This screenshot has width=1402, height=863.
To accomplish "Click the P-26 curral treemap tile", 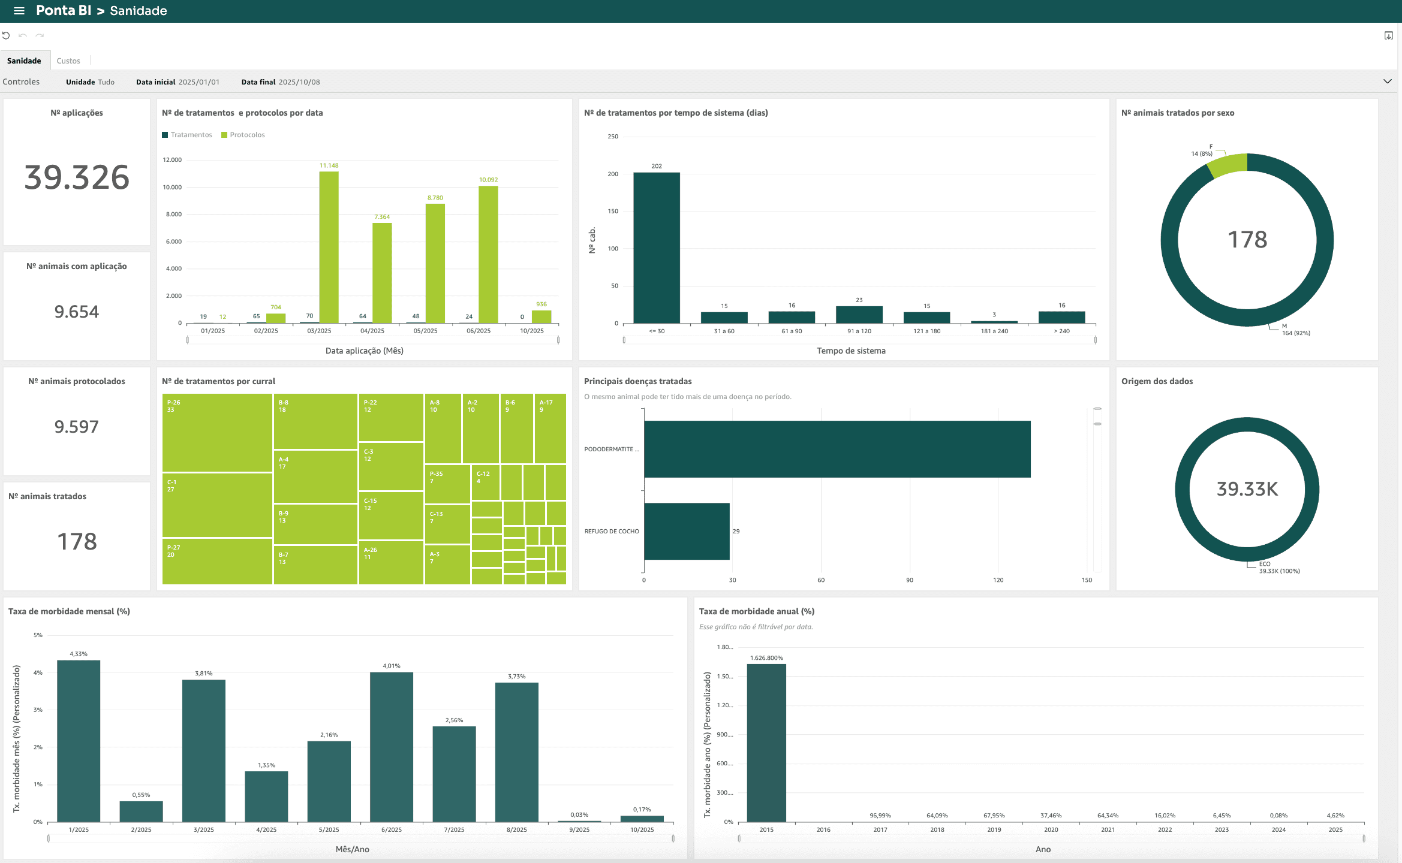I will pos(217,432).
